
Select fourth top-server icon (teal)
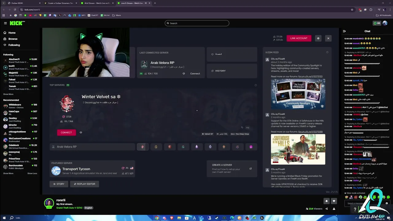183,147
